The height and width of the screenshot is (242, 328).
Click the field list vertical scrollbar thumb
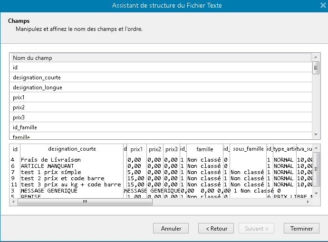coord(315,68)
